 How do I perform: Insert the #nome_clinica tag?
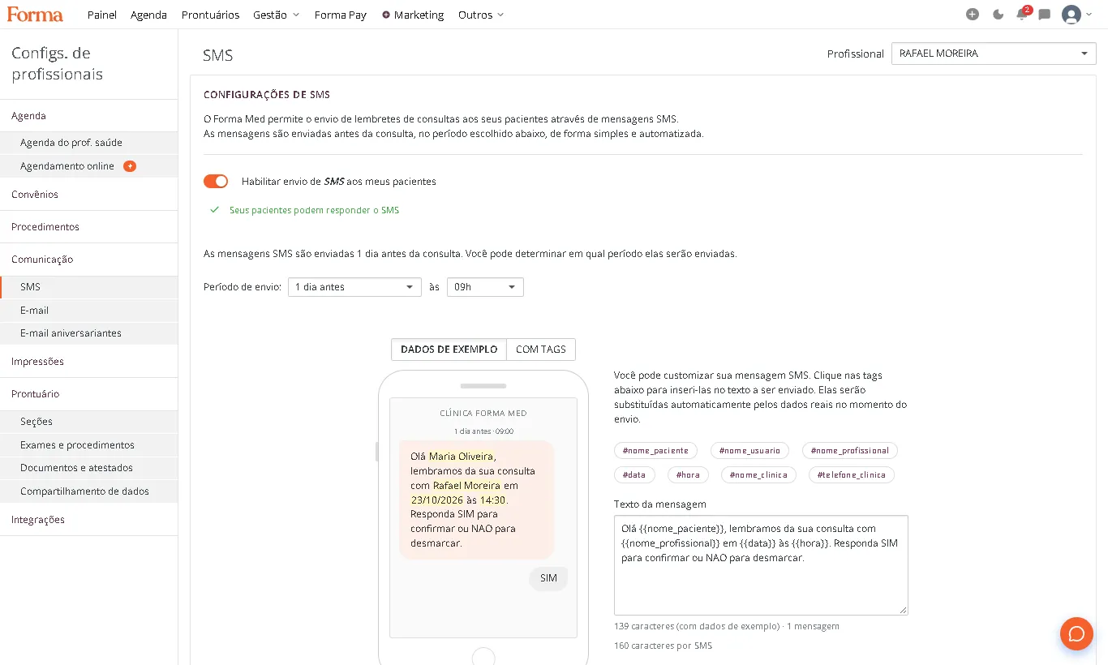point(758,475)
